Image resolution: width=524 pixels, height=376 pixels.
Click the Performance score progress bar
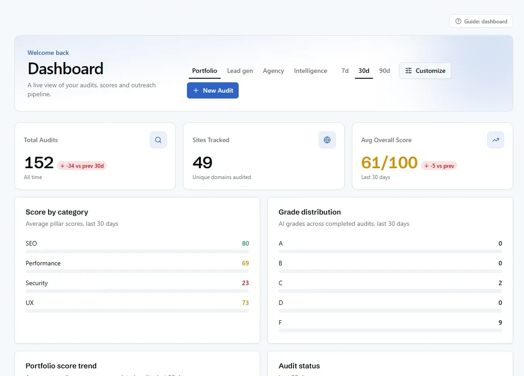click(x=137, y=271)
